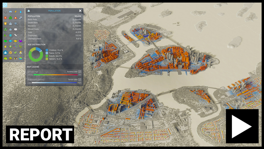
Task: Toggle the Building color checkbox
Action: click(x=80, y=72)
